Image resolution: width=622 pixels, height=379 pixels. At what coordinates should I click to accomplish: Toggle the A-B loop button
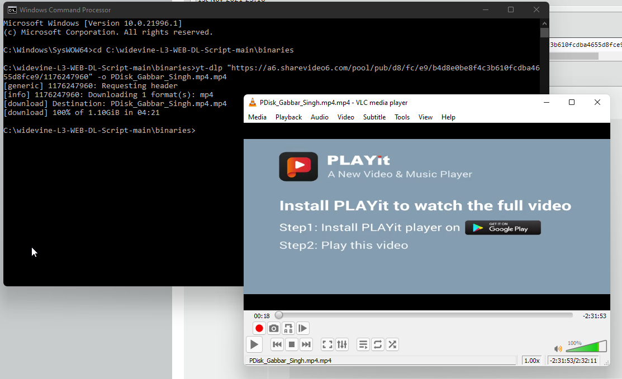click(x=288, y=328)
